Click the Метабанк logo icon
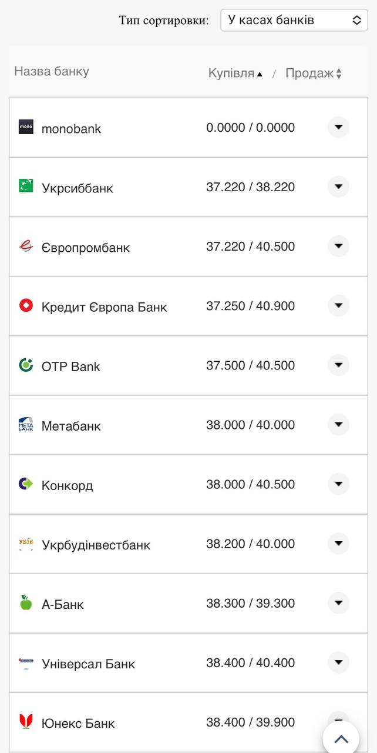Image resolution: width=377 pixels, height=753 pixels. 26,424
